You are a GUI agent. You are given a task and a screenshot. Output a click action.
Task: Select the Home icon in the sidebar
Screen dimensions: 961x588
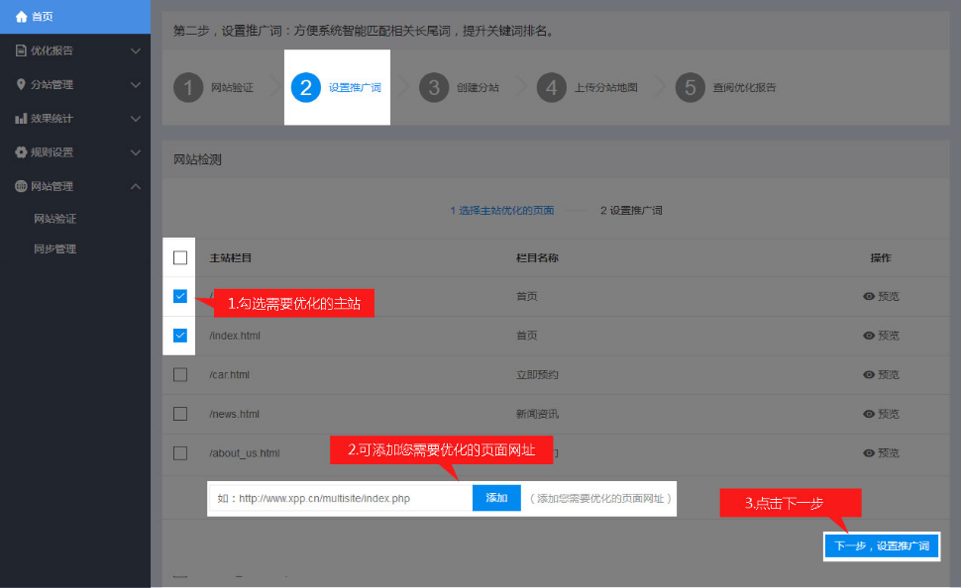pos(17,16)
